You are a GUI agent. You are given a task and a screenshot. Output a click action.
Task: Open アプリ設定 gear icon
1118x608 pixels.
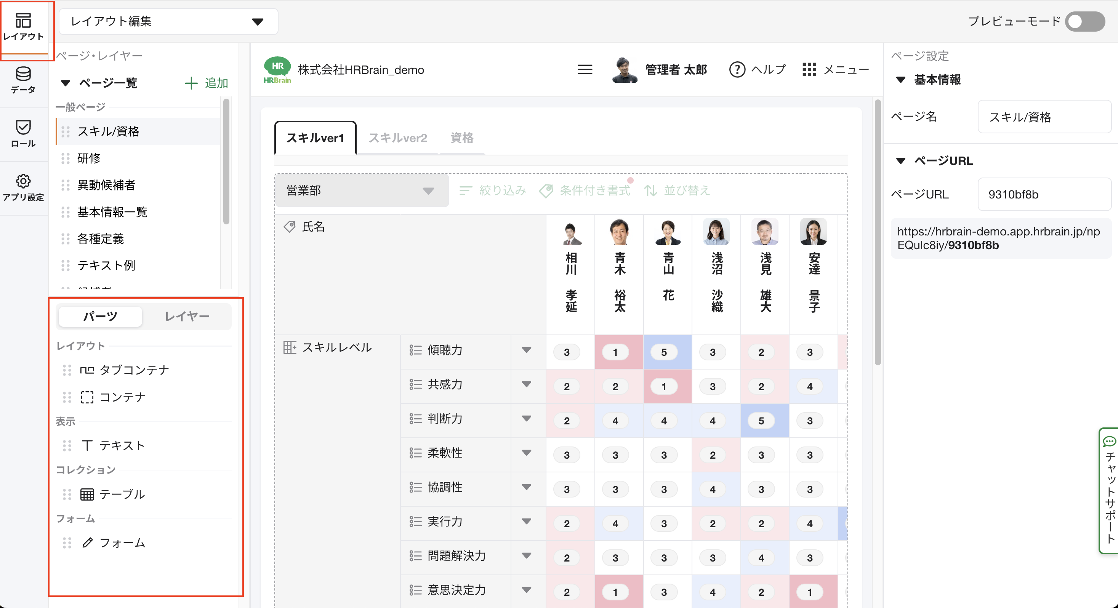tap(23, 181)
